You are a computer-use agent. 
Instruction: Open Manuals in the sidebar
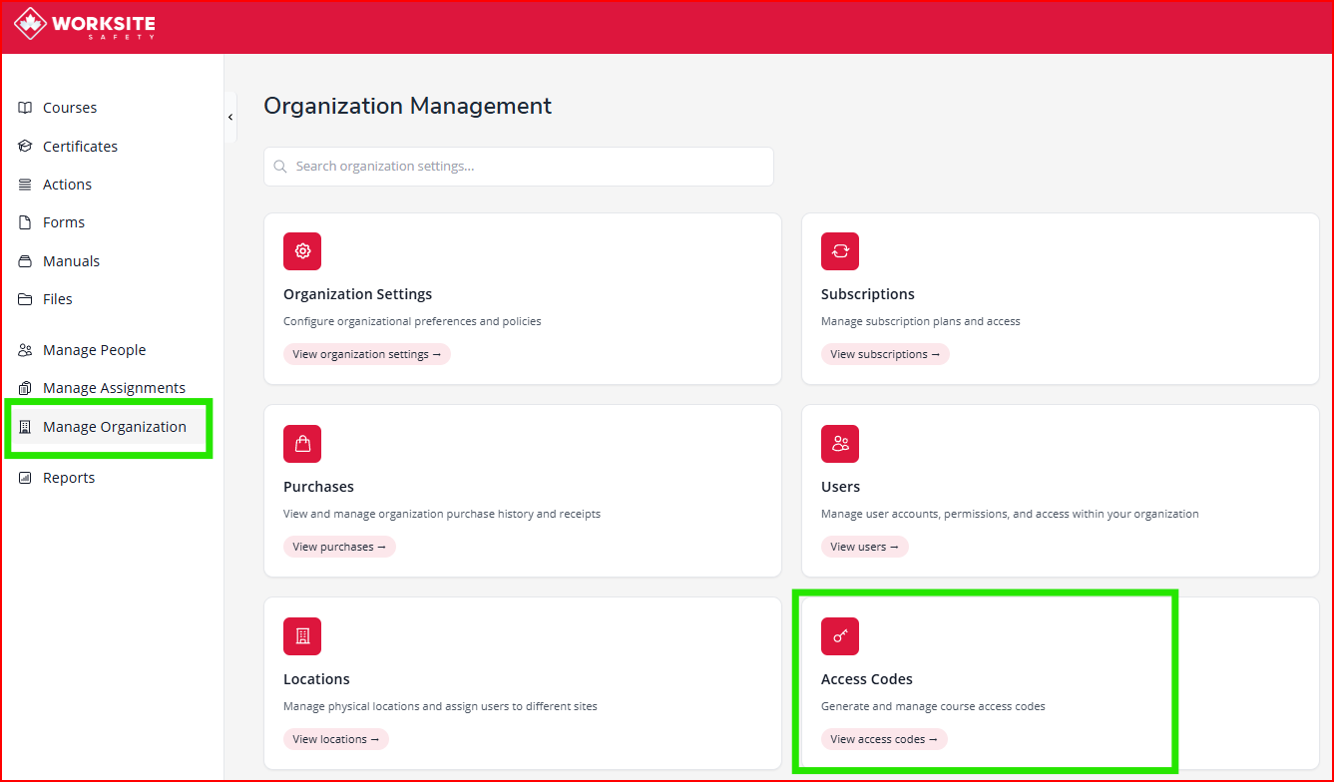click(x=71, y=261)
